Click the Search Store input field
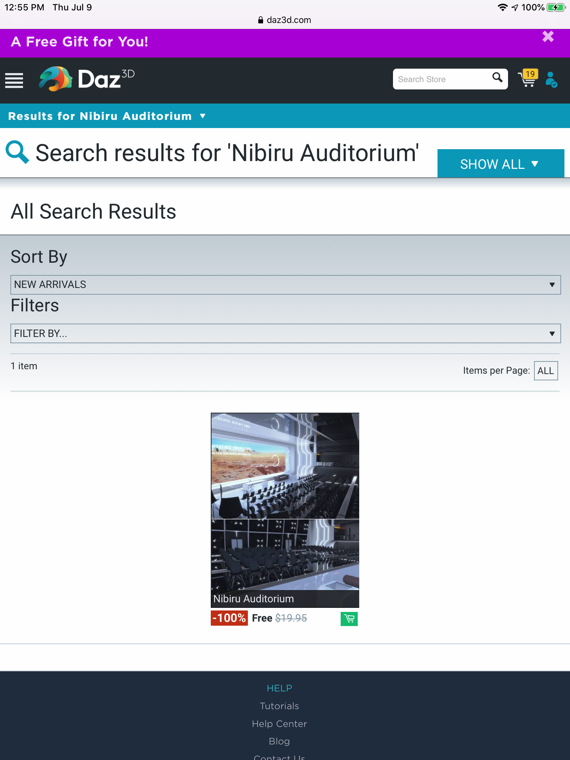This screenshot has height=760, width=570. coord(442,79)
